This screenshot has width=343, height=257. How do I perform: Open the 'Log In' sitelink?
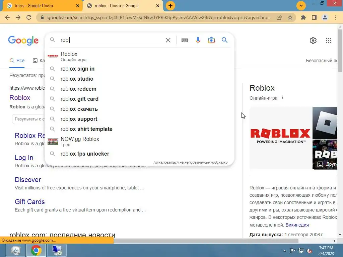(x=24, y=158)
